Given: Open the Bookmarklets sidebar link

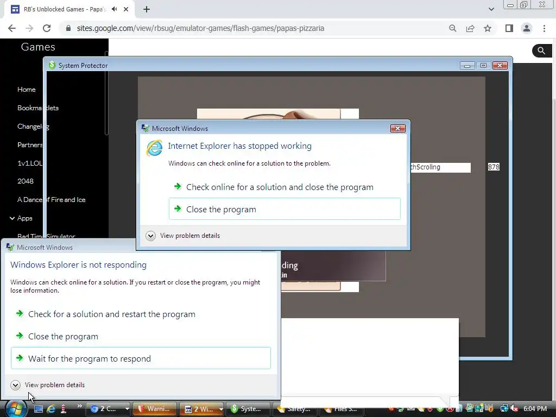Looking at the screenshot, I should coord(38,108).
